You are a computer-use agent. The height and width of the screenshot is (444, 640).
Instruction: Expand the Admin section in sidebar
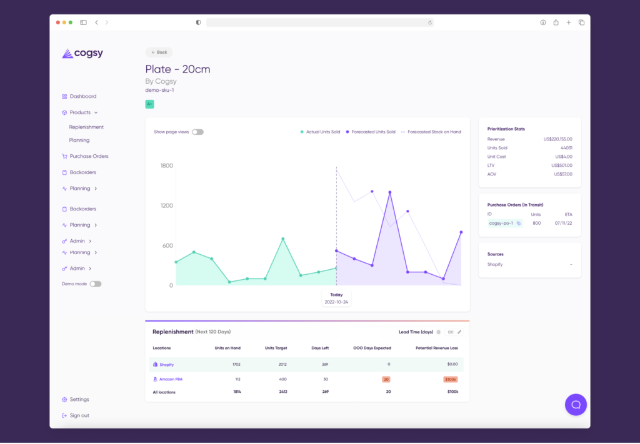click(x=77, y=240)
